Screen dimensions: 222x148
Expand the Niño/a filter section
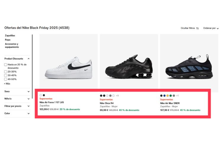[x=28, y=99]
